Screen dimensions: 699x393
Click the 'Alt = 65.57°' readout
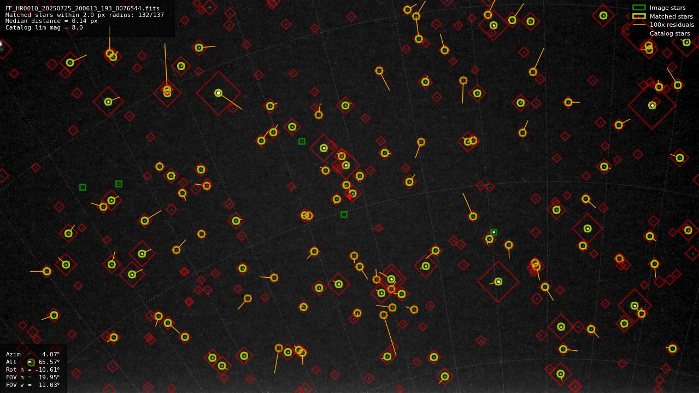click(33, 362)
